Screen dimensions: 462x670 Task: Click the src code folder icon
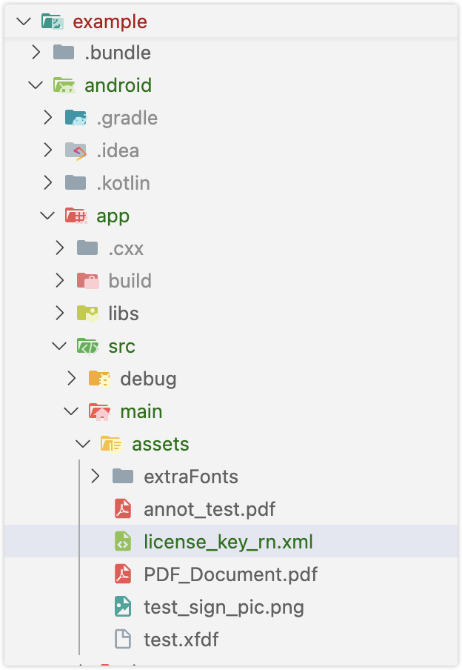tap(87, 346)
